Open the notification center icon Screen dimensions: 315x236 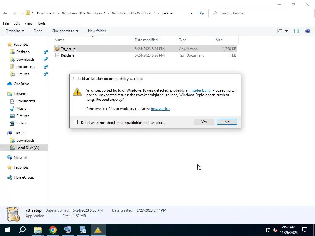305,230
